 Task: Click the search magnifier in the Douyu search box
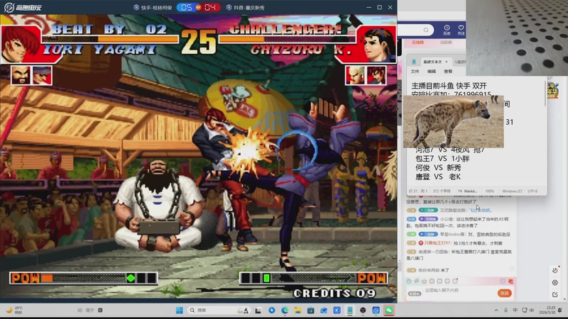tap(426, 30)
